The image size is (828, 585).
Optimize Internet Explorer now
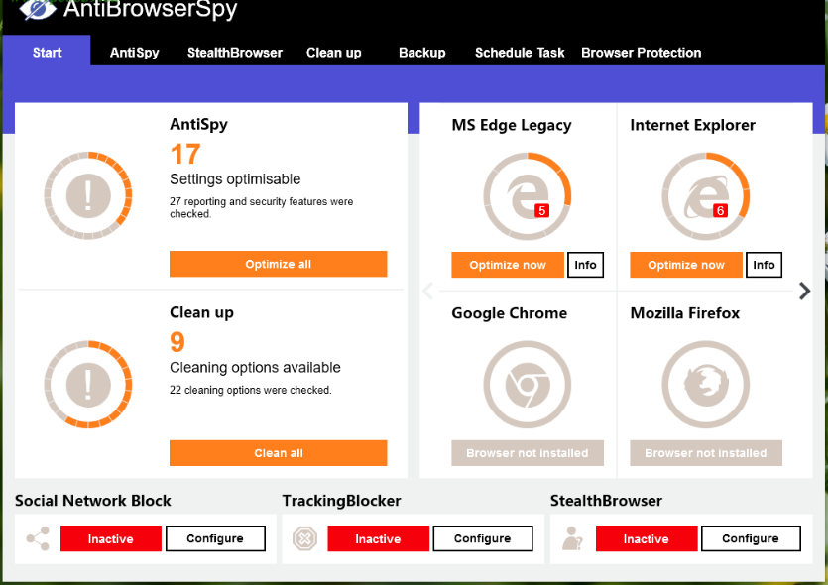coord(686,265)
